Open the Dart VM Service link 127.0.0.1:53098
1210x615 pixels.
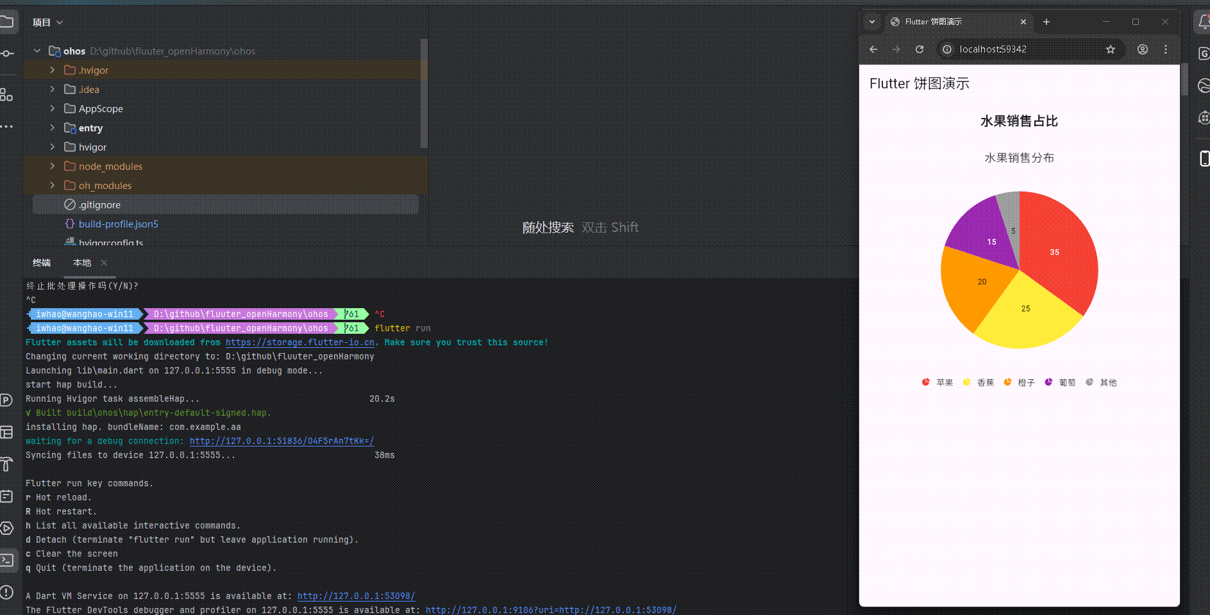(357, 596)
